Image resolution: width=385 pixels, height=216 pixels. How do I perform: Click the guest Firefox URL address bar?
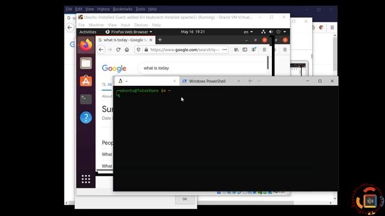click(182, 50)
